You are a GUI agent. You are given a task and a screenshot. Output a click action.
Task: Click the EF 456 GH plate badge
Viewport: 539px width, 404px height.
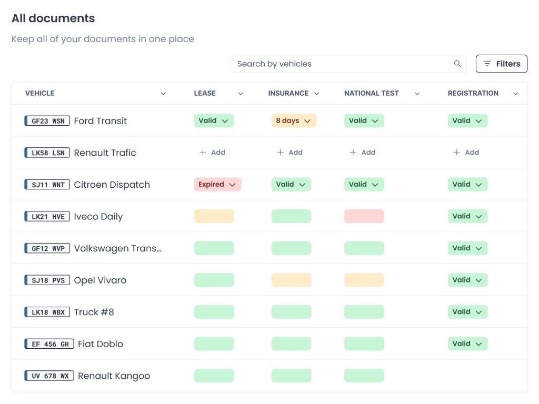pyautogui.click(x=49, y=344)
